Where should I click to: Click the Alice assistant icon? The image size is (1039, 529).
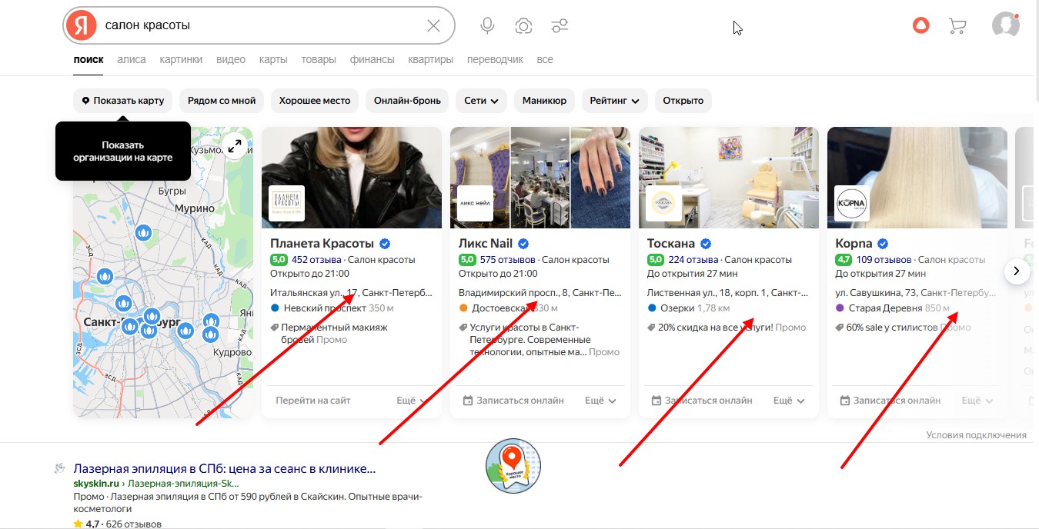pos(920,26)
